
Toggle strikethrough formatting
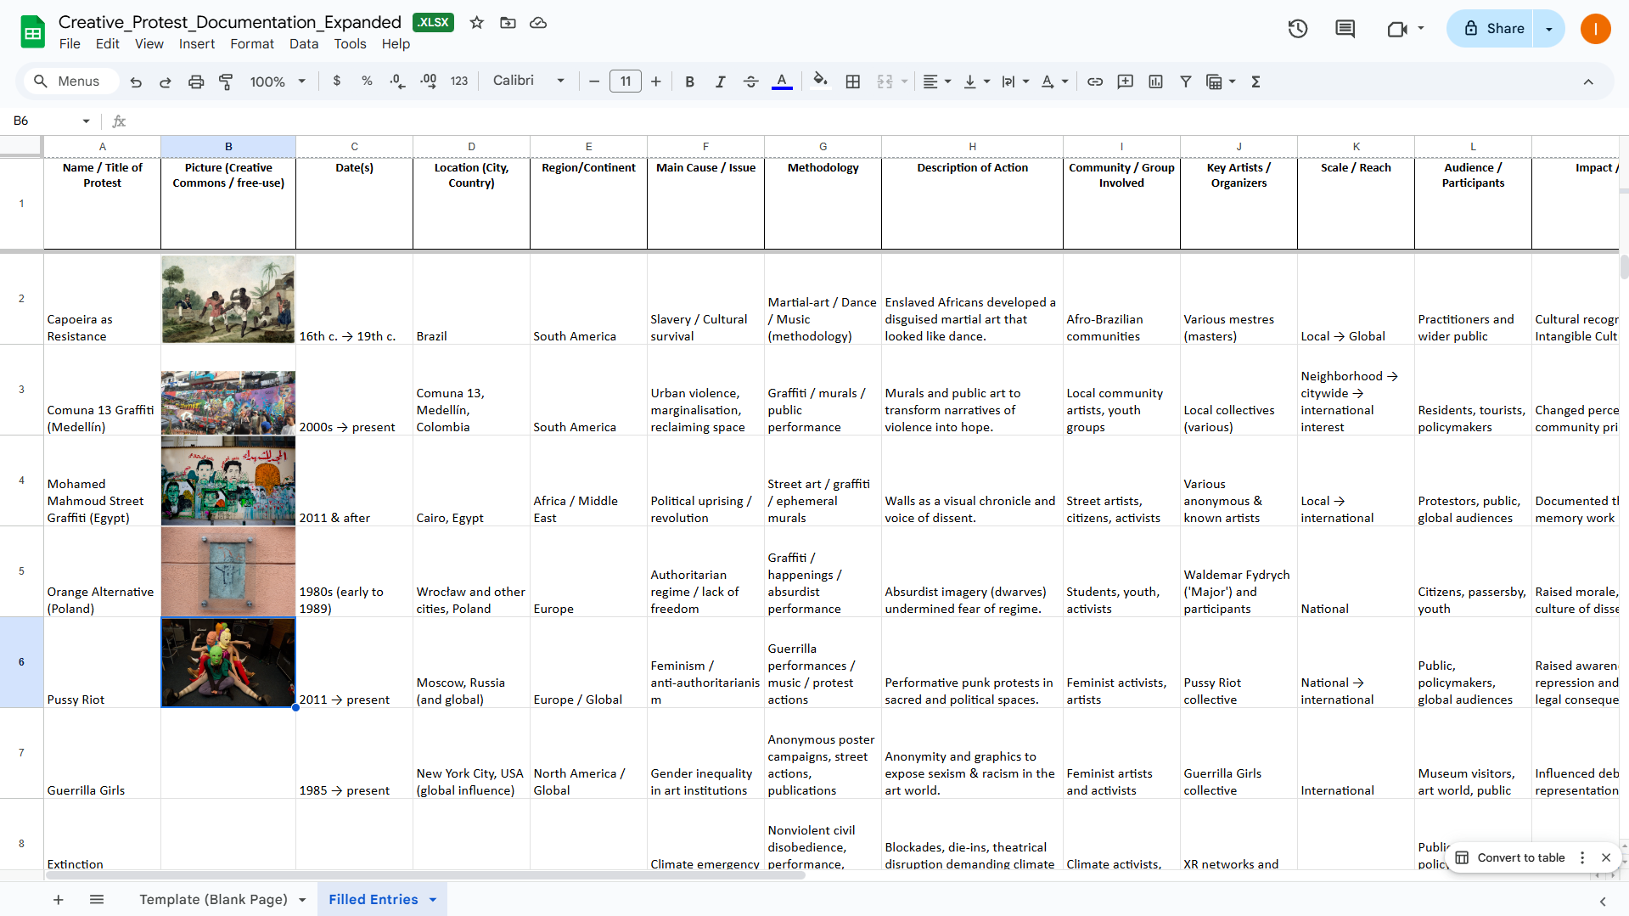(750, 81)
